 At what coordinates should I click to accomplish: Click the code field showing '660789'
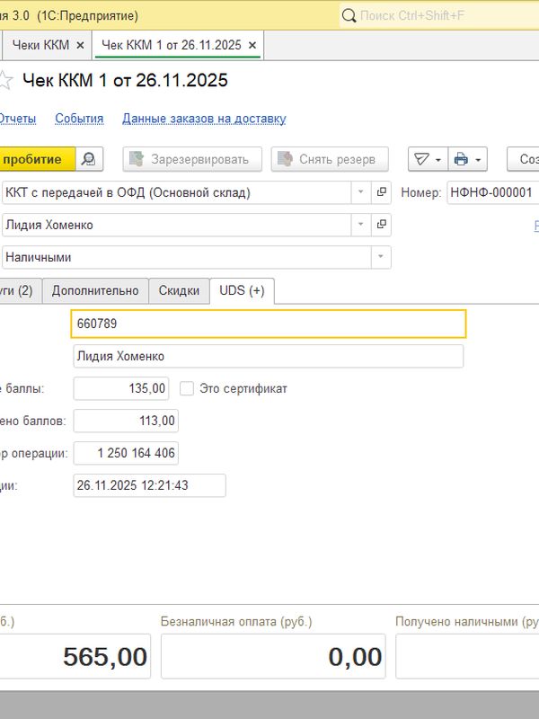(x=269, y=324)
